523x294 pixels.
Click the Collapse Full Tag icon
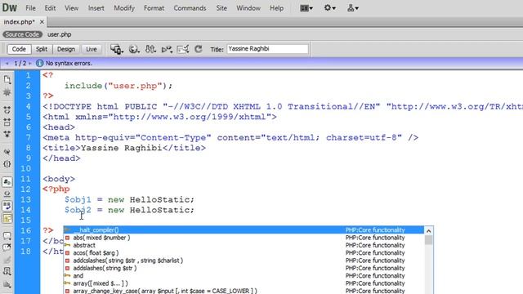[x=7, y=109]
